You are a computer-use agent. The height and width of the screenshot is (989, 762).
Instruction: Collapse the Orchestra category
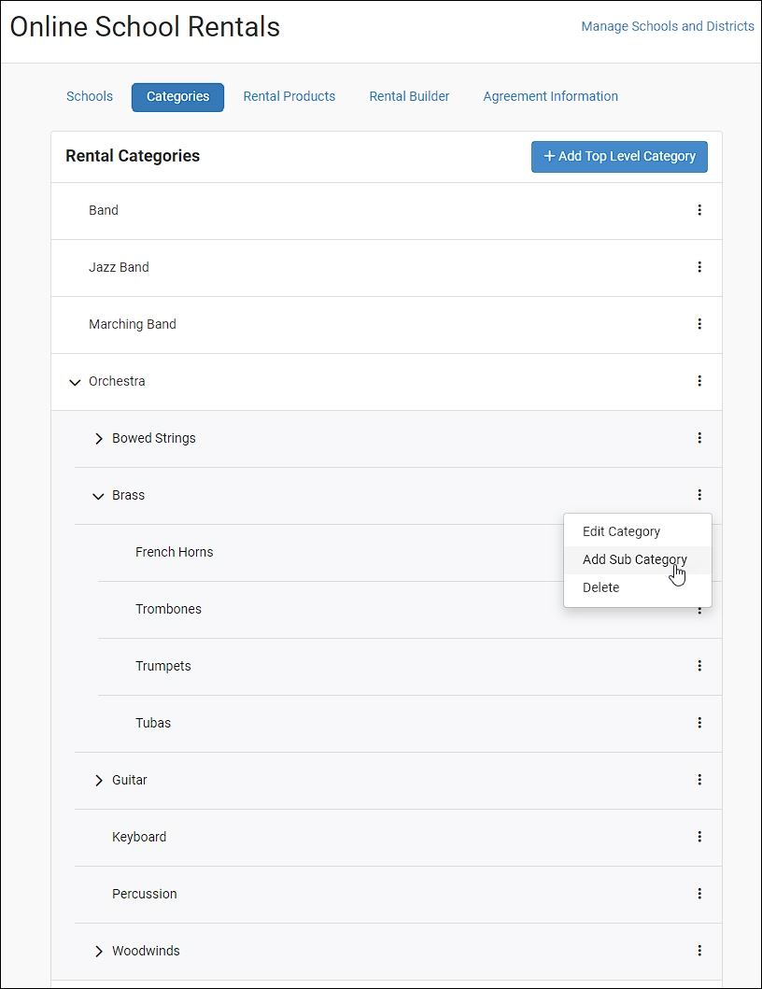pyautogui.click(x=75, y=382)
